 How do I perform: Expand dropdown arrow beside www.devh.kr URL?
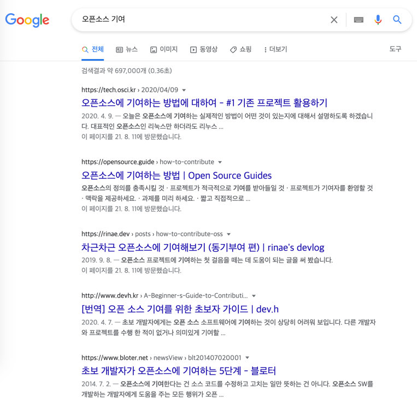coord(254,296)
